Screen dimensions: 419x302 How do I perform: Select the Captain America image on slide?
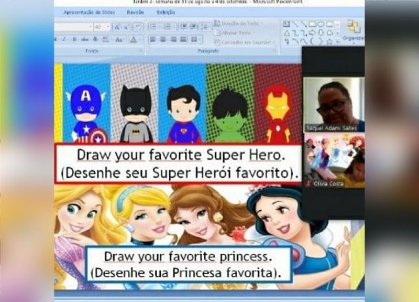pos(86,113)
